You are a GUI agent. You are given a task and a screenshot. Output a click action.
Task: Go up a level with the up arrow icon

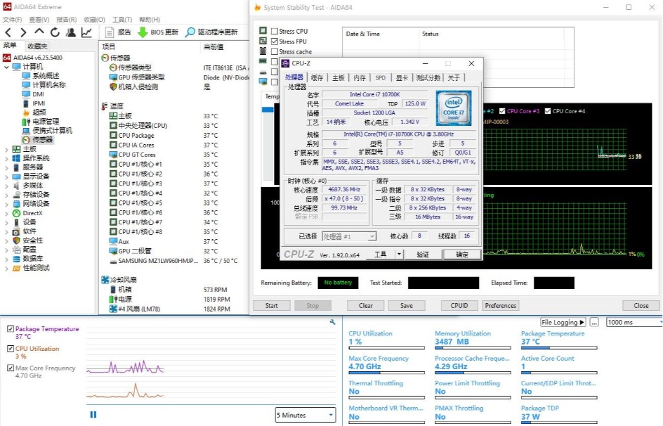(39, 32)
